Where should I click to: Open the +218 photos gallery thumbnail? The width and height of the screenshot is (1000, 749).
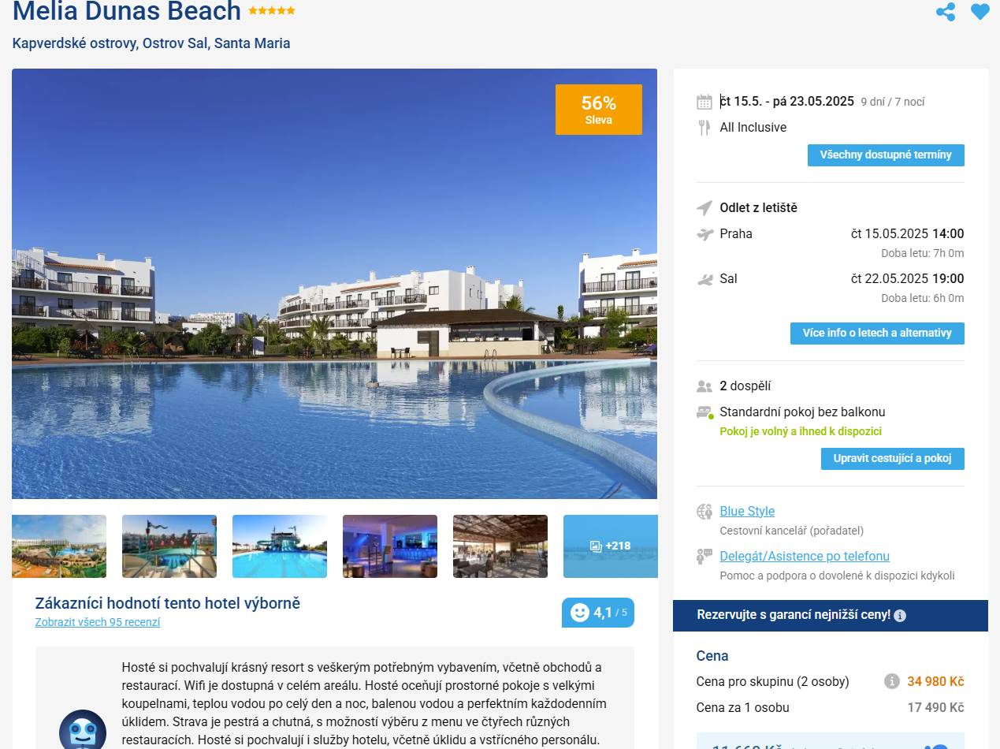[x=611, y=546]
